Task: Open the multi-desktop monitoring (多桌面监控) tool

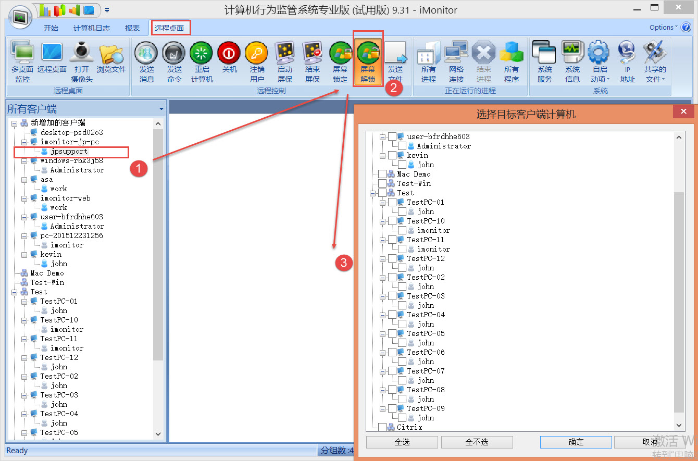Action: [22, 63]
